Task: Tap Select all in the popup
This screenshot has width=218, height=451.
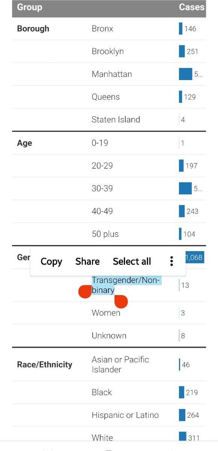Action: 132,261
